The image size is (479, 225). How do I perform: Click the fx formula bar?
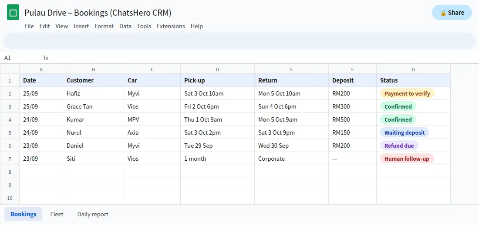[260, 58]
